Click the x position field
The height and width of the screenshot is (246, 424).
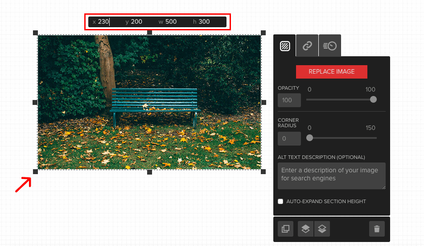point(104,22)
